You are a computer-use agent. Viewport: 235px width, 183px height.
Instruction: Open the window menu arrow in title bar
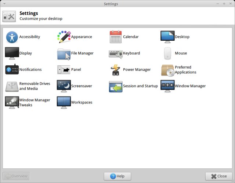click(x=4, y=4)
